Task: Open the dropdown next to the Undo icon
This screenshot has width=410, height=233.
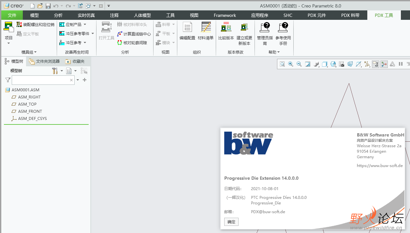Action: pyautogui.click(x=62, y=6)
